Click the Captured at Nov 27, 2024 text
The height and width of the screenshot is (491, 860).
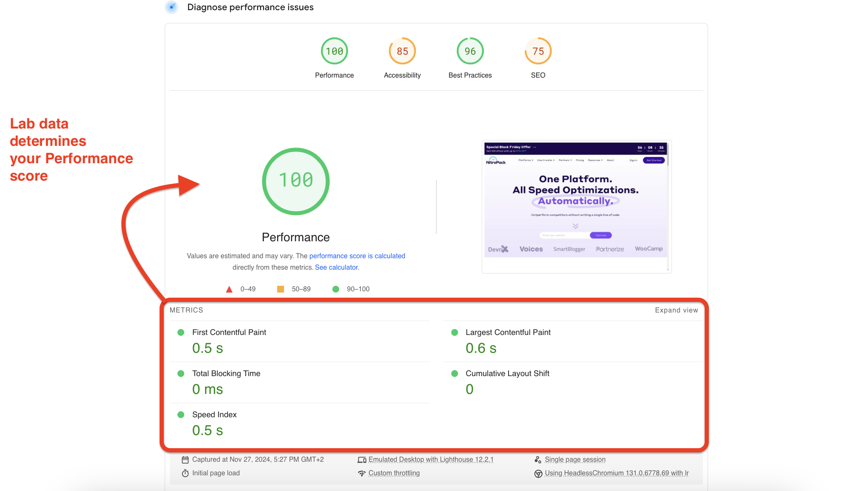click(x=258, y=460)
